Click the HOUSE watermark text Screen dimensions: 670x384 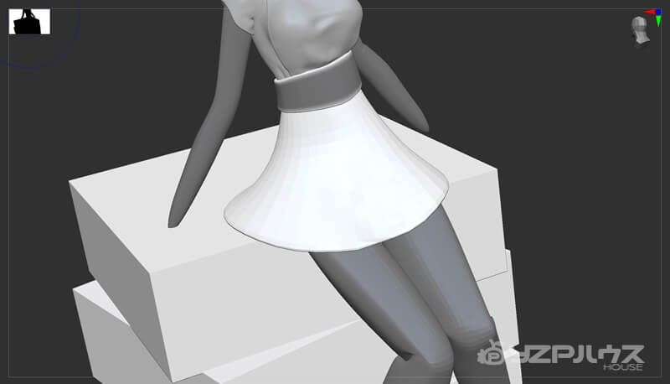point(623,367)
